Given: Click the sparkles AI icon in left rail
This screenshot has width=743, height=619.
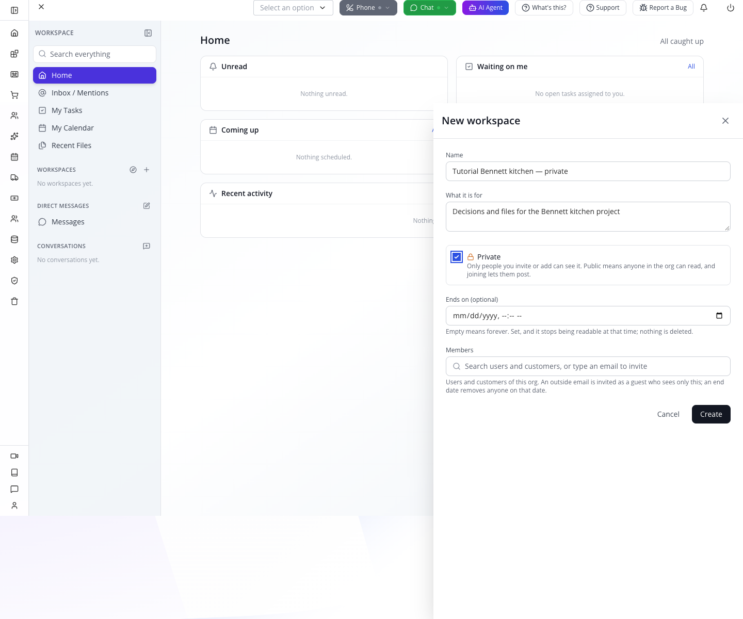Looking at the screenshot, I should click(14, 136).
